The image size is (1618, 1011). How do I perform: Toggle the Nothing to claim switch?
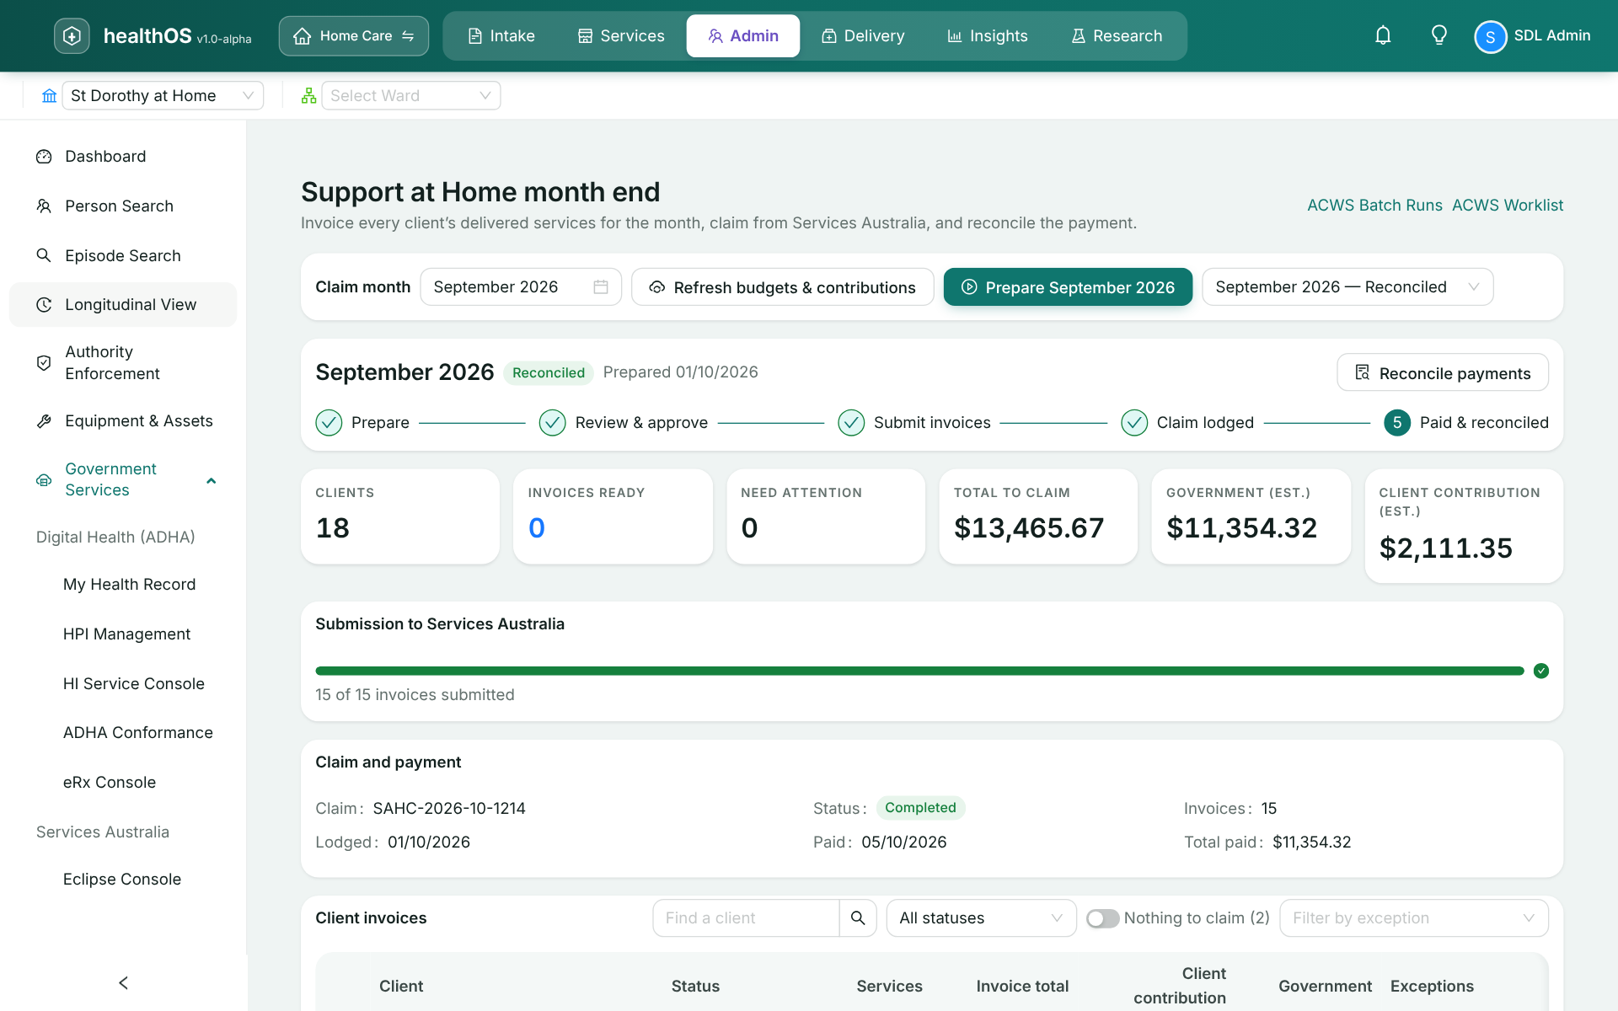(1102, 918)
